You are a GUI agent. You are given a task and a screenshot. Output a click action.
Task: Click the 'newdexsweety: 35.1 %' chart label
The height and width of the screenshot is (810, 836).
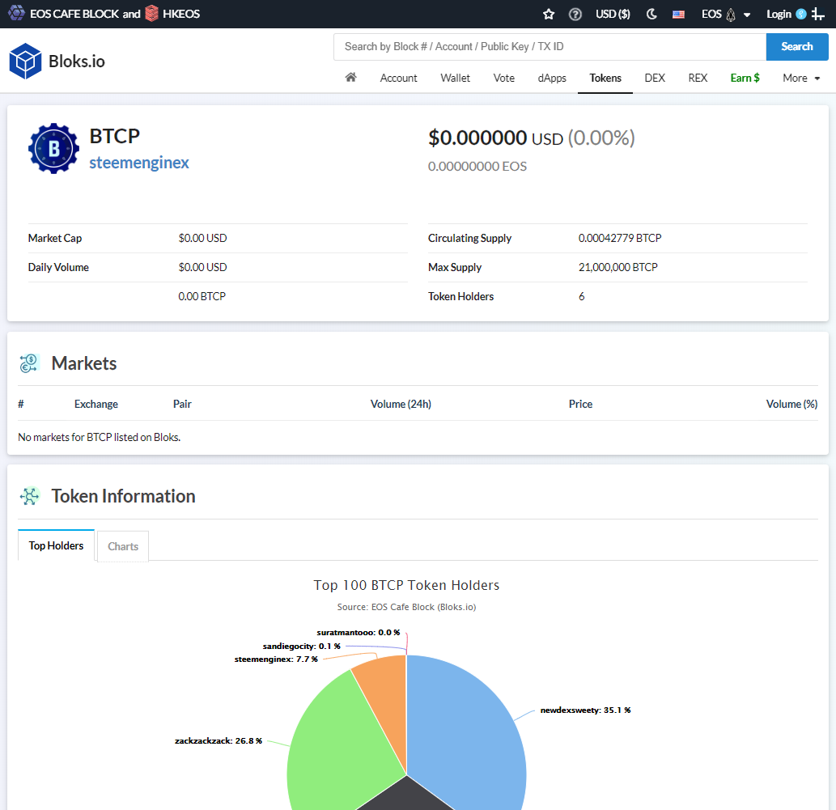(x=585, y=710)
